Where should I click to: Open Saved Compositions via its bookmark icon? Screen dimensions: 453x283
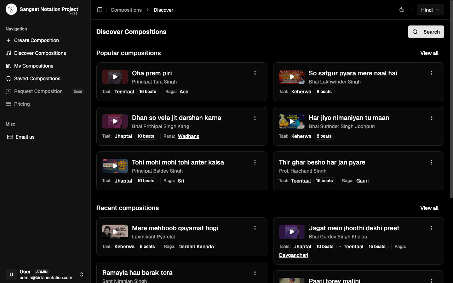pos(8,79)
